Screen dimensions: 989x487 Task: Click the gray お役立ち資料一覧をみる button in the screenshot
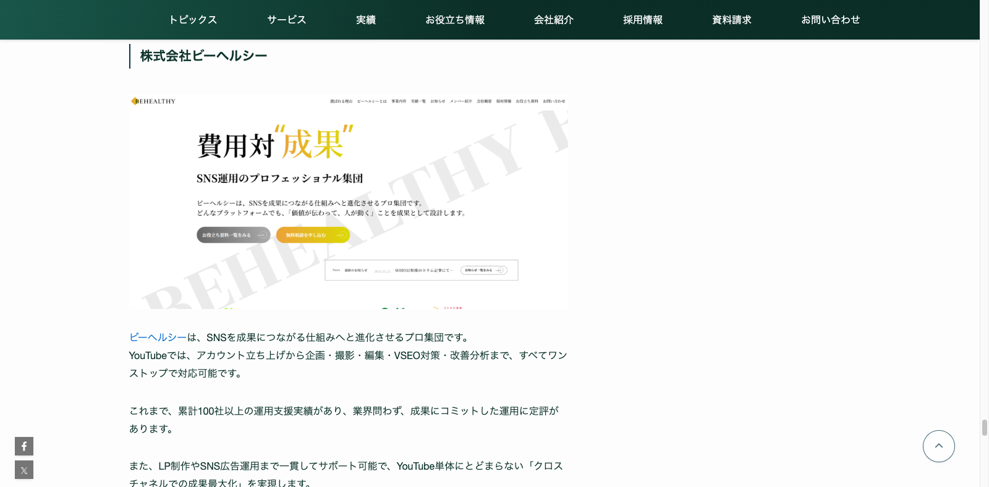click(x=234, y=235)
